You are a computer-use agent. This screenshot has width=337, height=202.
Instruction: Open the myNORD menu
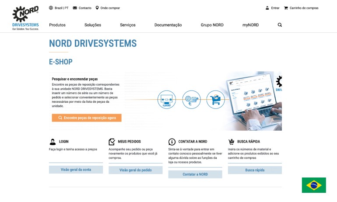[251, 25]
